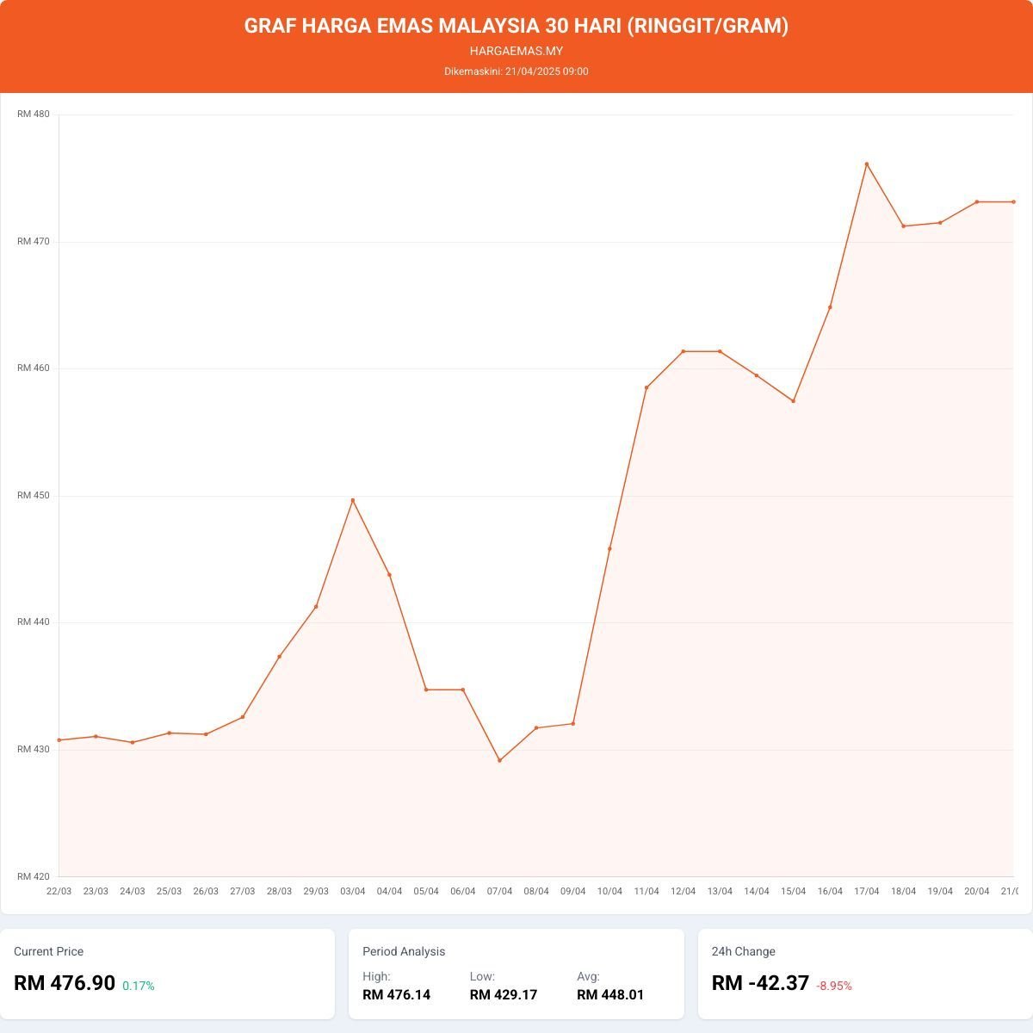1033x1033 pixels.
Task: Click the data point for 10/04
Action: coord(609,548)
